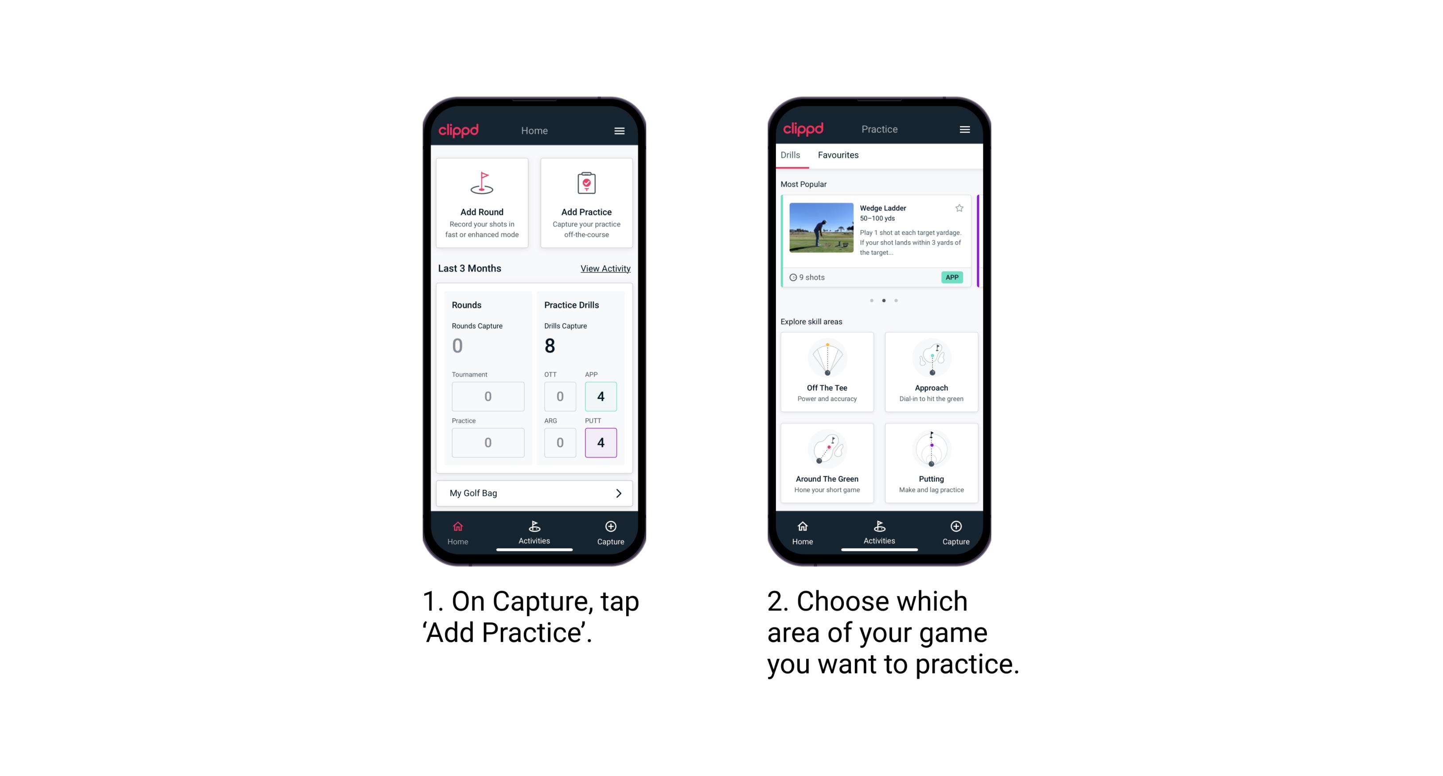The width and height of the screenshot is (1443, 776).
Task: Open the hamburger menu on Practice screen
Action: [965, 129]
